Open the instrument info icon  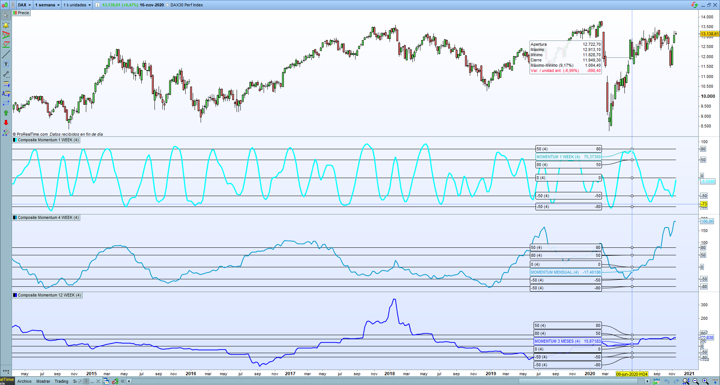tap(97, 5)
